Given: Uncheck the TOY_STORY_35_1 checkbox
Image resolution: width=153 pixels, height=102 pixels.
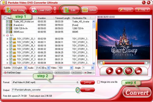Looking at the screenshot, I should pos(11,46).
